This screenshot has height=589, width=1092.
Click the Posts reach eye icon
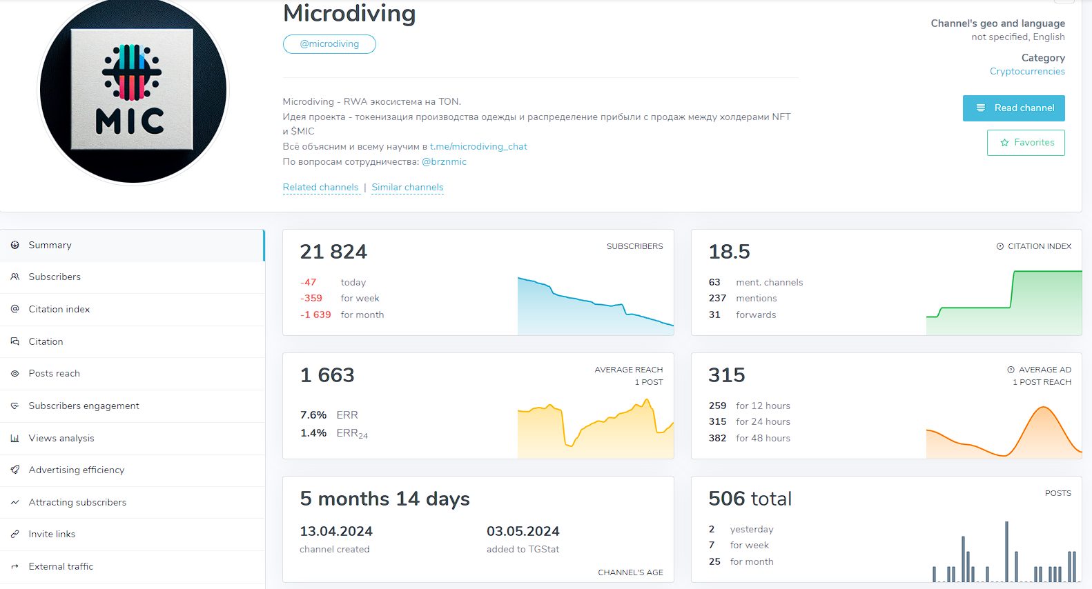[x=14, y=373]
